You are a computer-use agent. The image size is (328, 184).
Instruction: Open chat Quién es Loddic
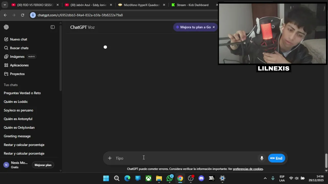tap(16, 102)
